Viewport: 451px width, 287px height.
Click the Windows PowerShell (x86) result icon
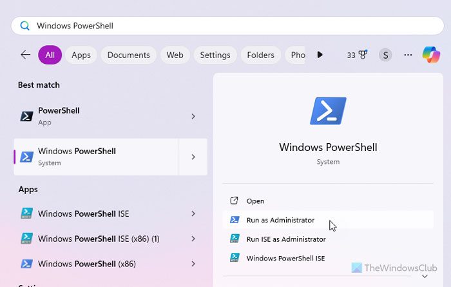click(26, 264)
